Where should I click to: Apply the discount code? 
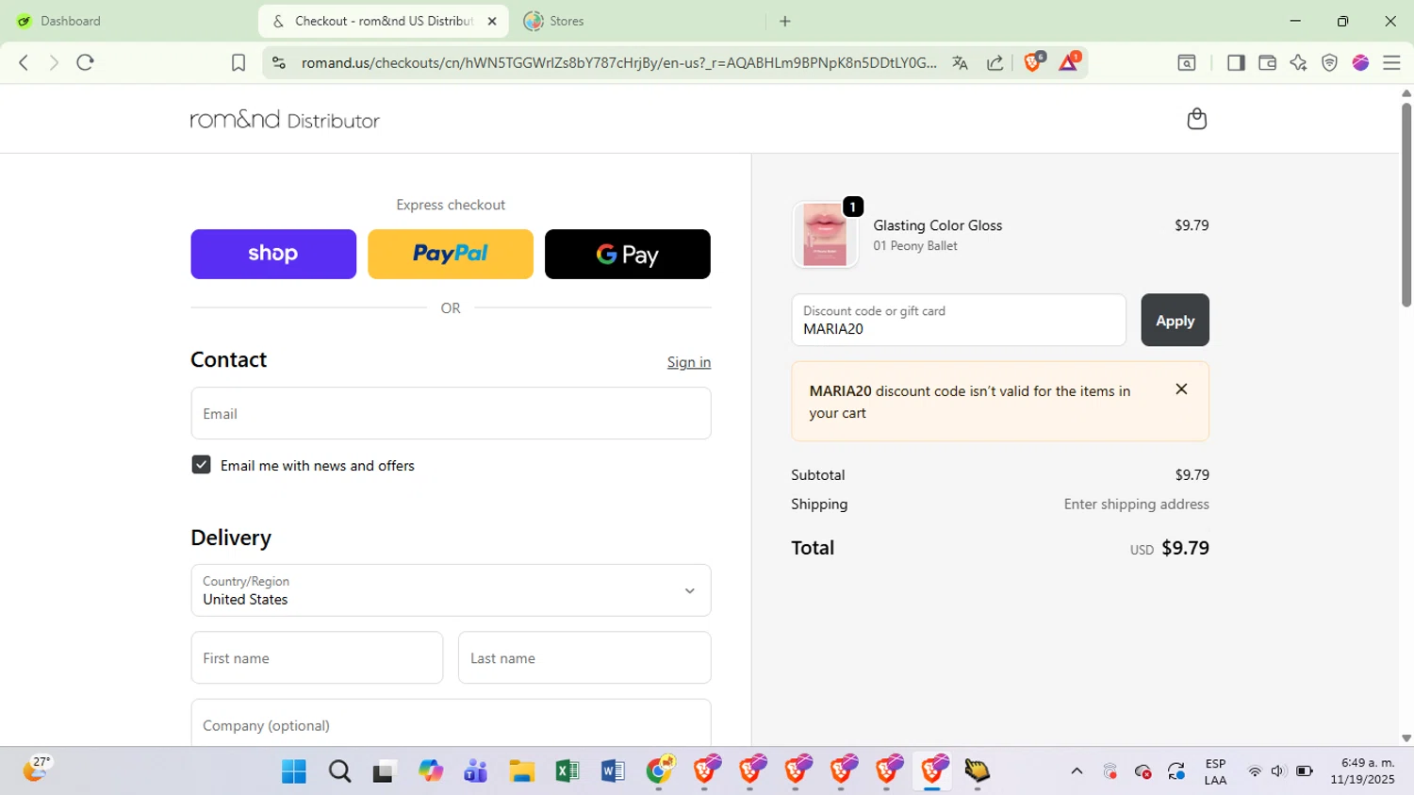pyautogui.click(x=1175, y=320)
